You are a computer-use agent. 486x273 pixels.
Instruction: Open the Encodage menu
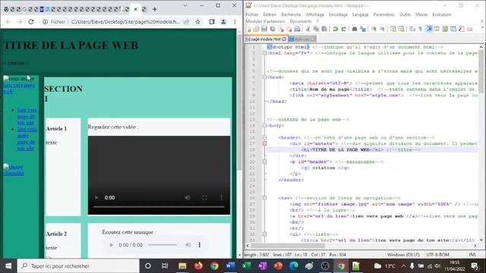click(x=338, y=14)
